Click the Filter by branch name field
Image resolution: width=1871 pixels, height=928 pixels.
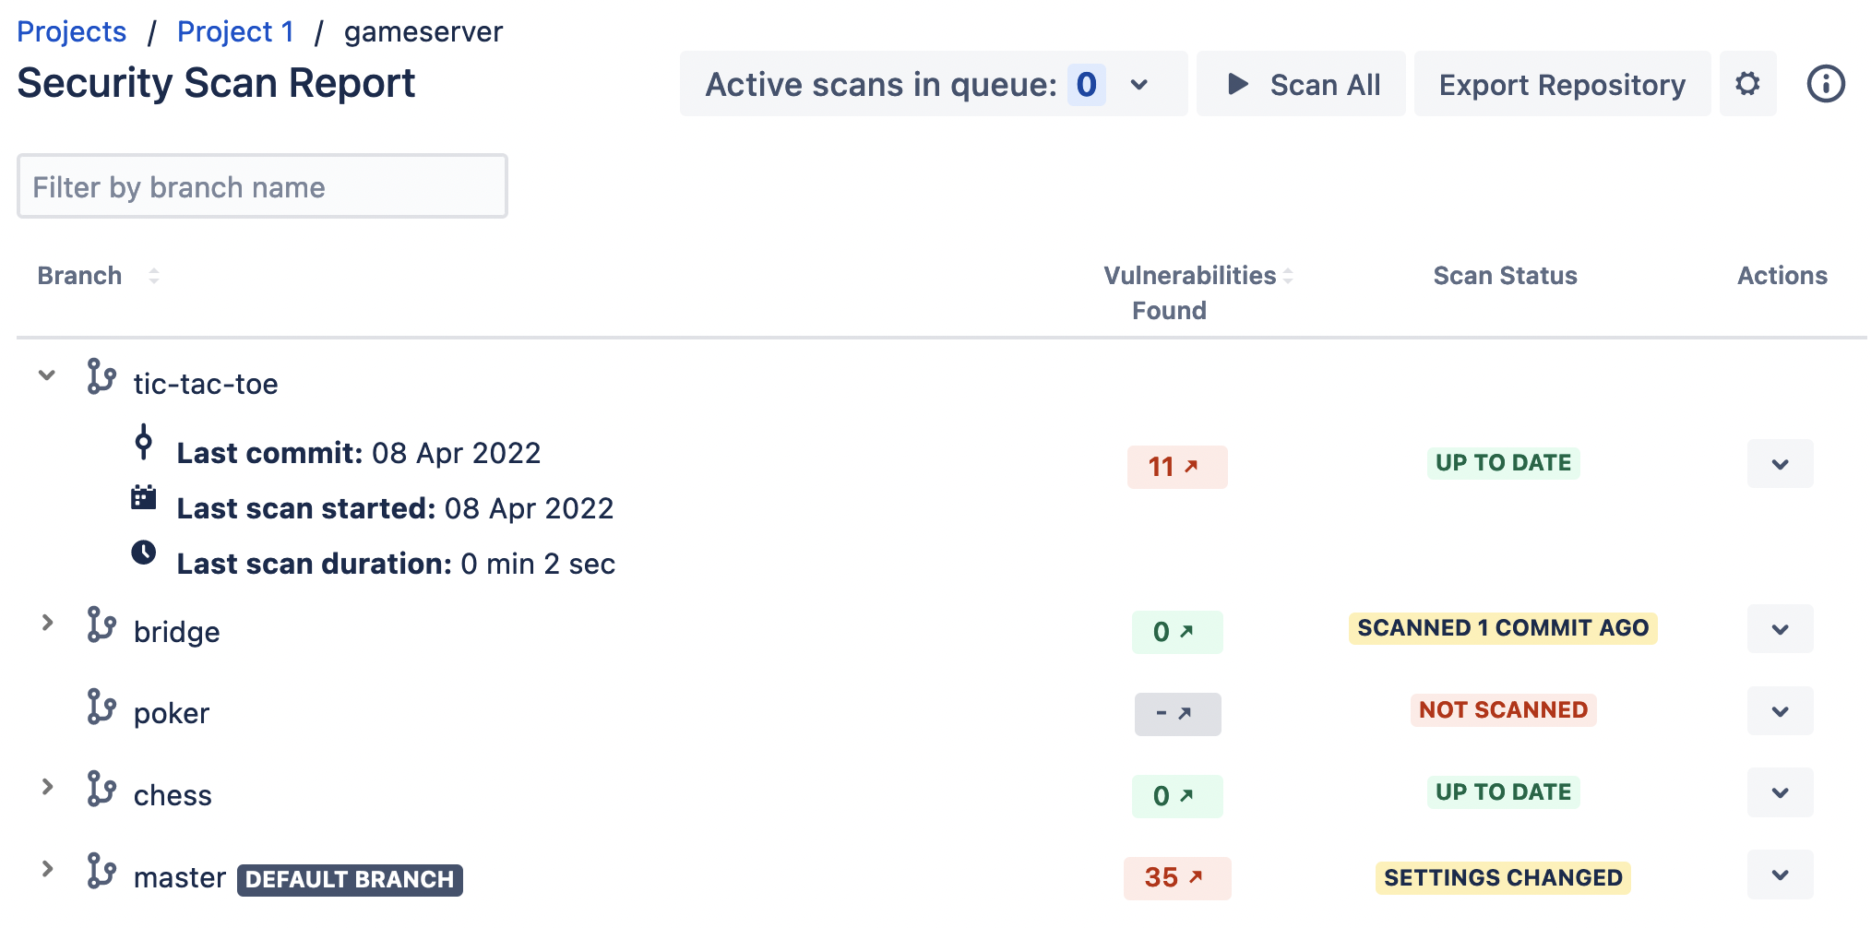point(262,187)
